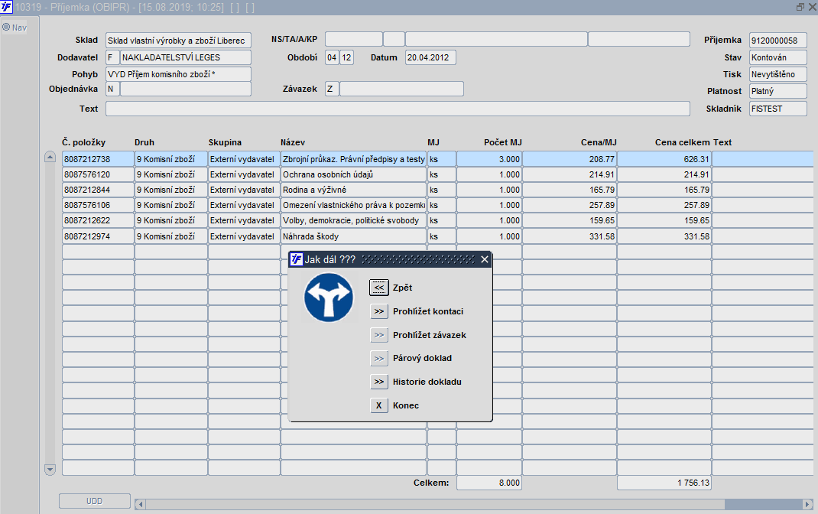Restore the inner window using title bar icon
The image size is (818, 514).
click(800, 7)
